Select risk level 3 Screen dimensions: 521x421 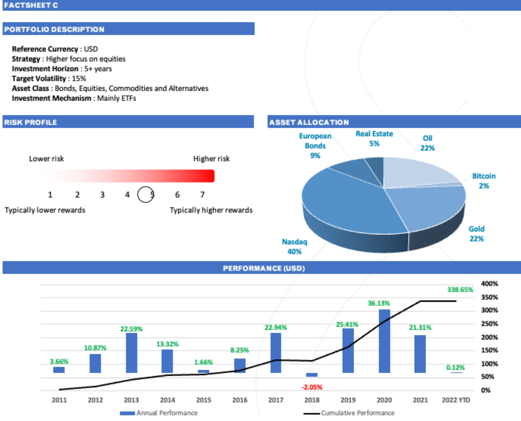(102, 195)
